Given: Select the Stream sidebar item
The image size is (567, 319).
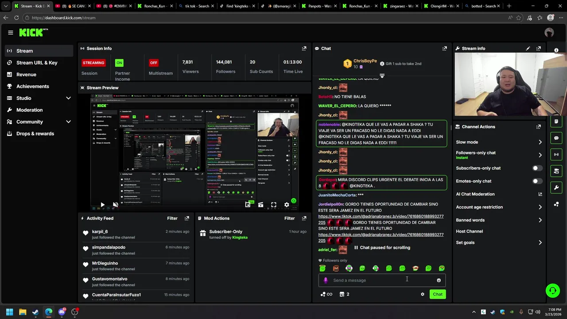Looking at the screenshot, I should [x=39, y=51].
